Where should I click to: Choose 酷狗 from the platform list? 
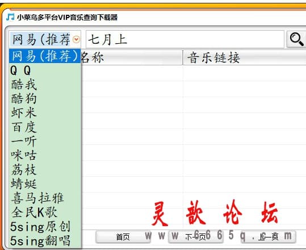pyautogui.click(x=45, y=98)
